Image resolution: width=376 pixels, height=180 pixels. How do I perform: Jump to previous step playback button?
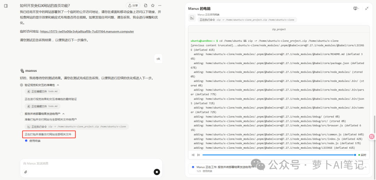coord(193,155)
